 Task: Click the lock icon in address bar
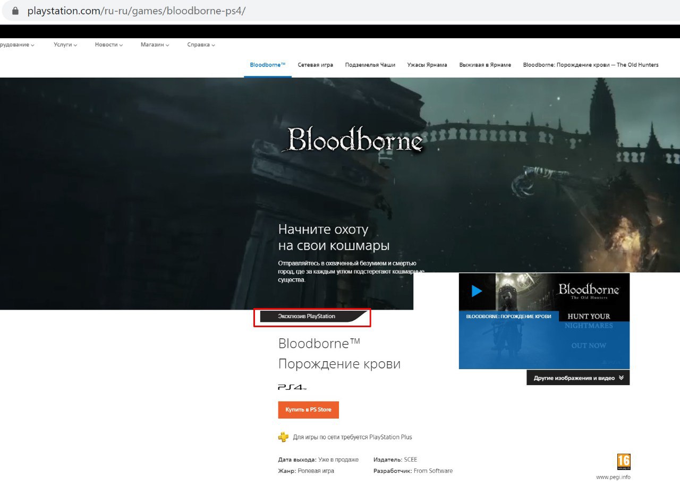pos(15,11)
